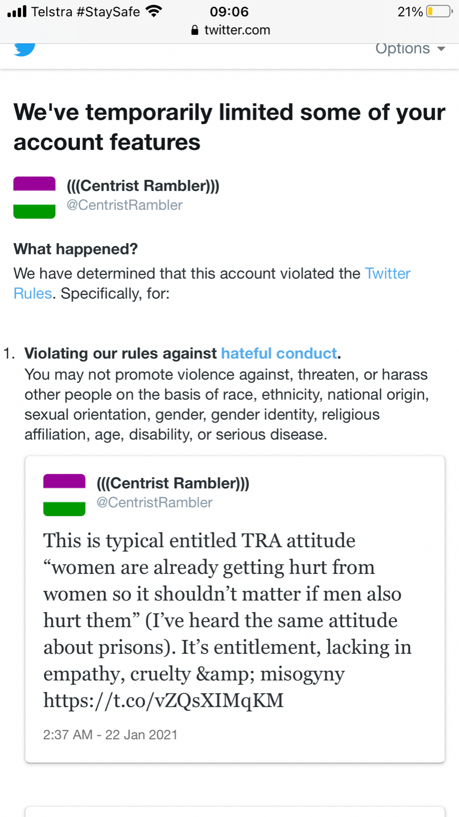
Task: Click the quoted tweet text body
Action: pyautogui.click(x=227, y=620)
